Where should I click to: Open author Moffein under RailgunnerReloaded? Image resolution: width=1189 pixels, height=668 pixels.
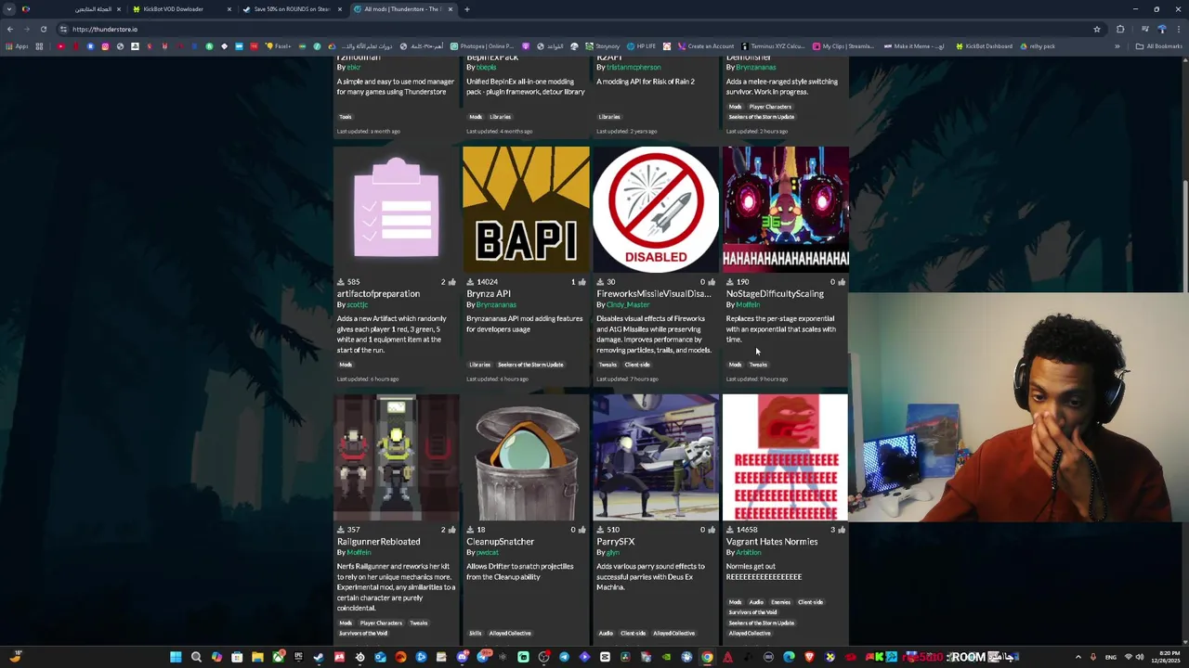coord(359,553)
